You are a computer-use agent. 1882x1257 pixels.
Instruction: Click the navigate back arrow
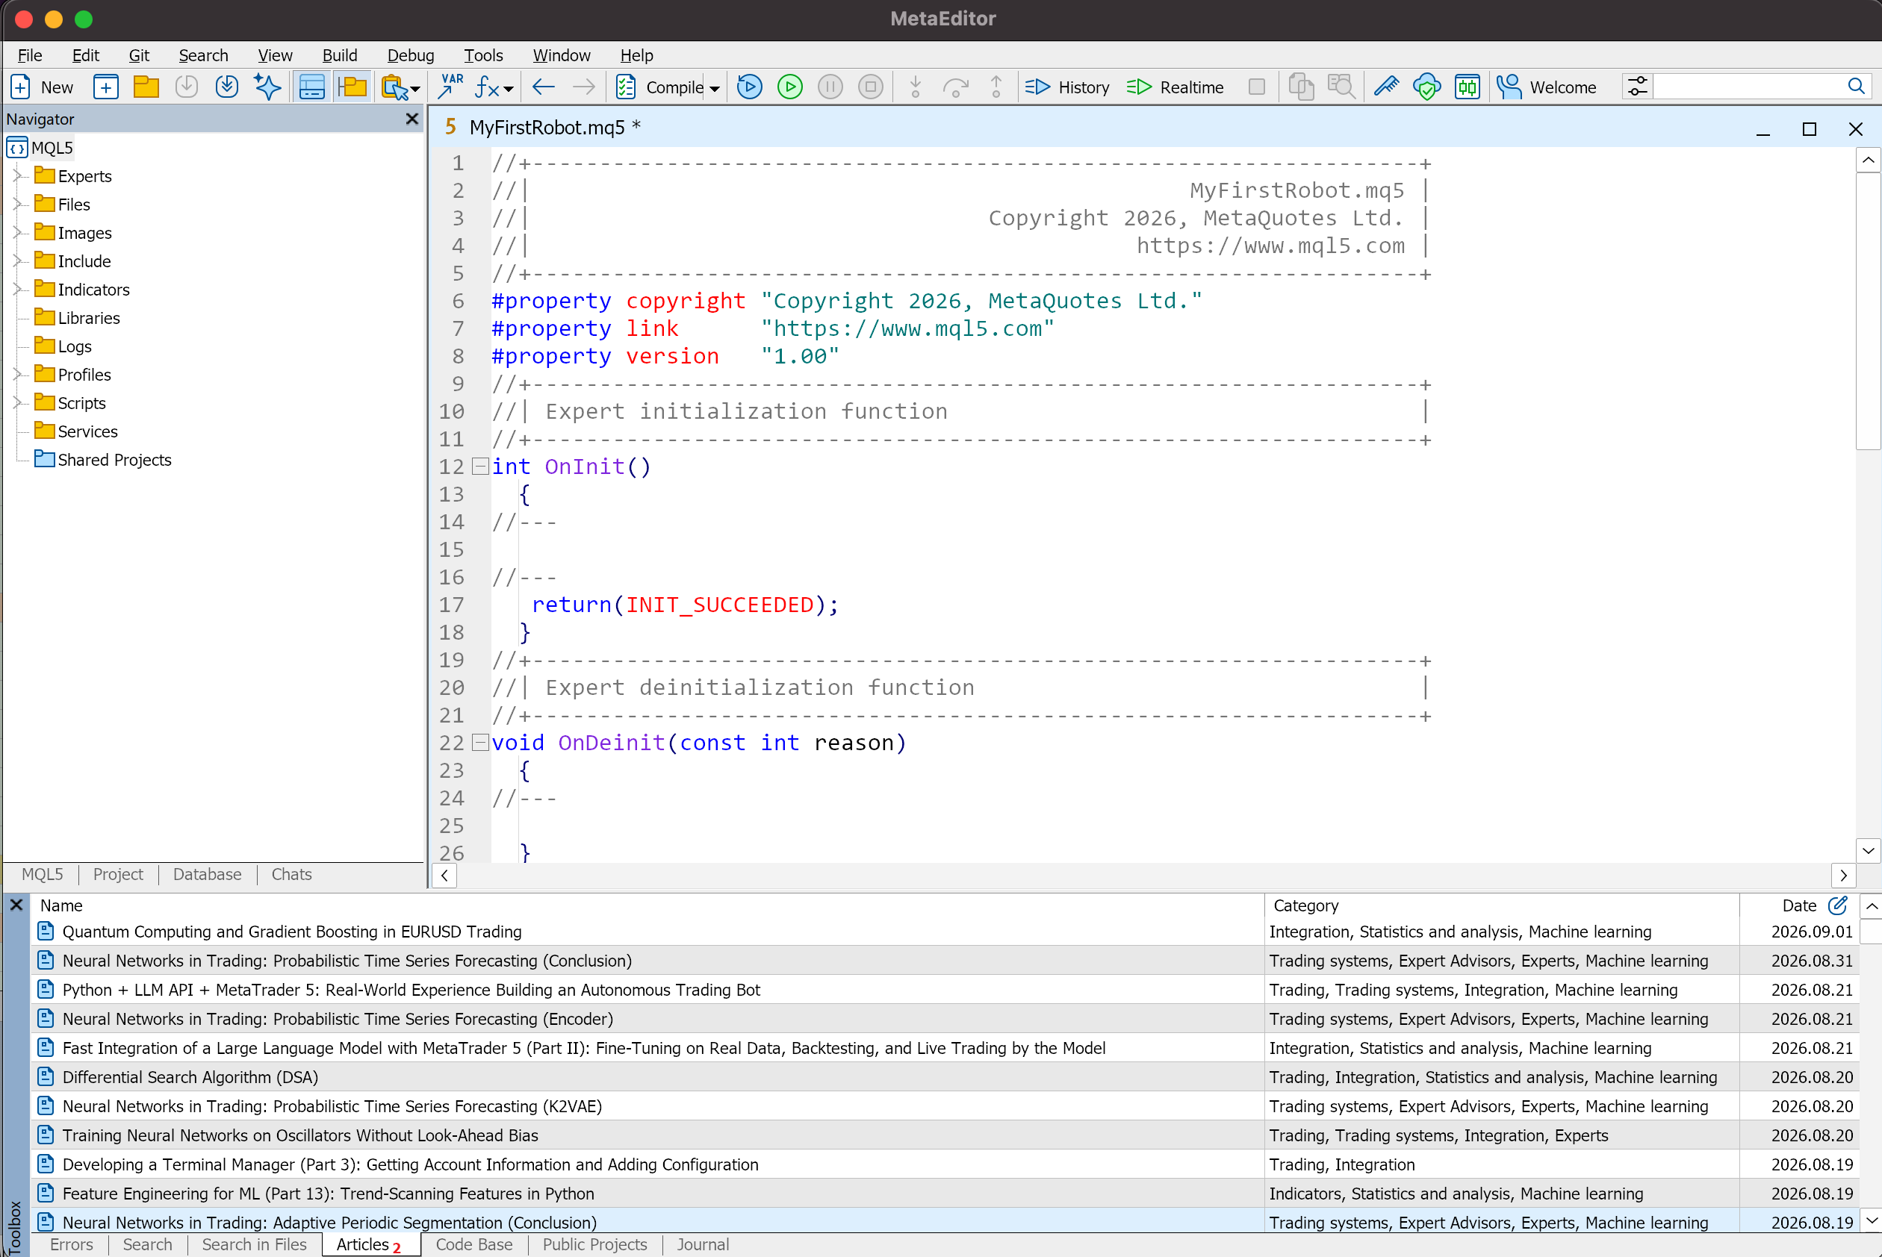coord(544,87)
